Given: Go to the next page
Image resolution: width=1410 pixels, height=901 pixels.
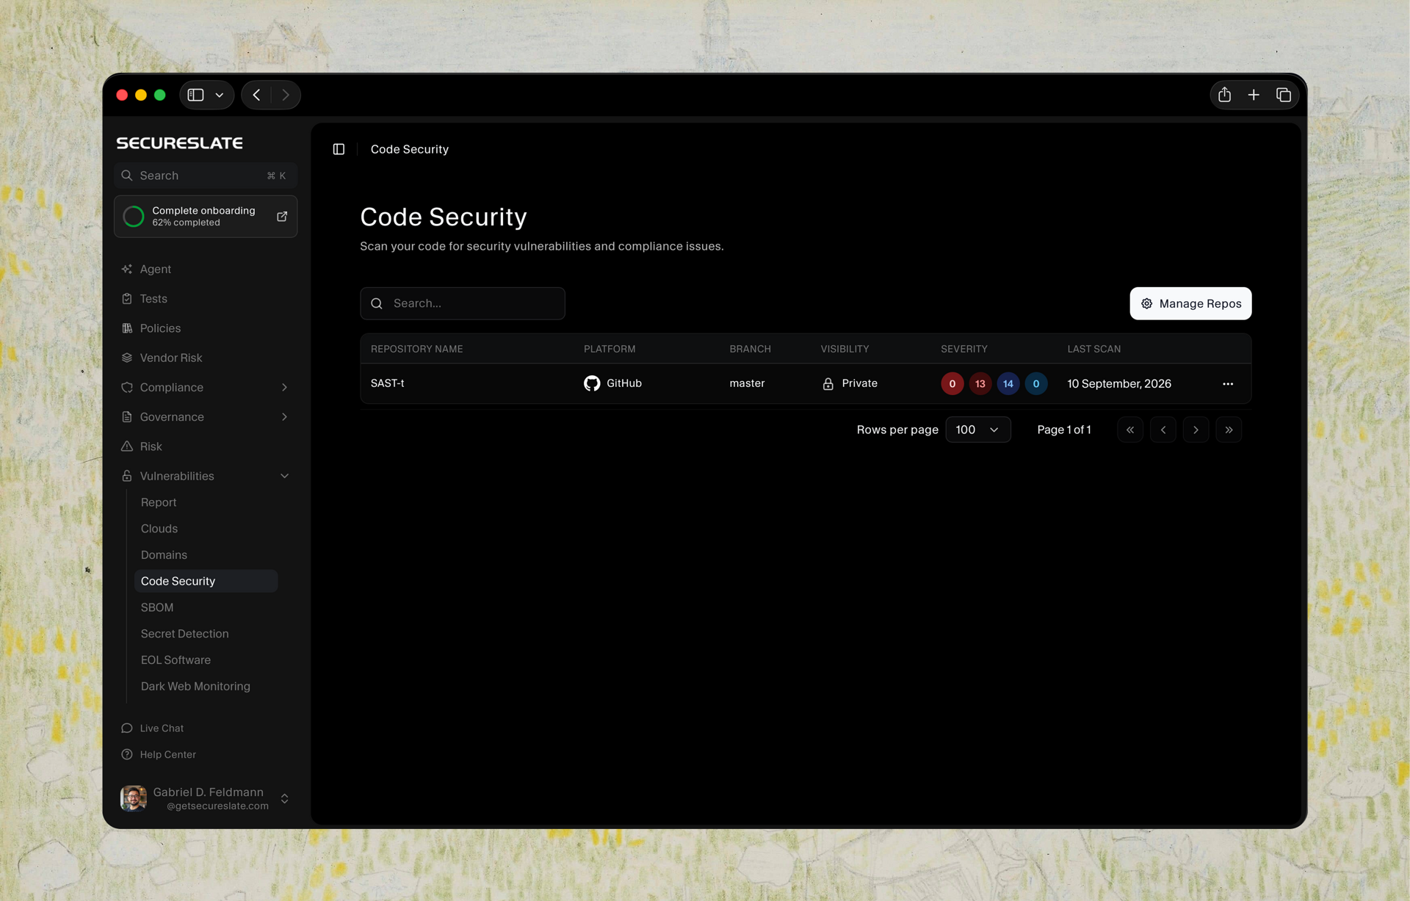Looking at the screenshot, I should [1196, 430].
